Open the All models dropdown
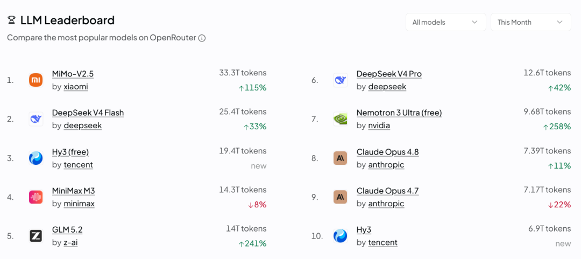This screenshot has width=581, height=259. coord(446,22)
